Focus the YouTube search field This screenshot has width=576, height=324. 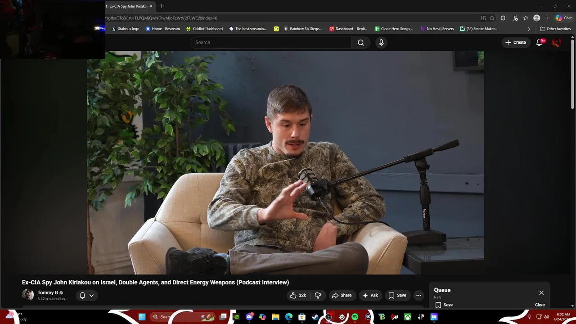[271, 42]
